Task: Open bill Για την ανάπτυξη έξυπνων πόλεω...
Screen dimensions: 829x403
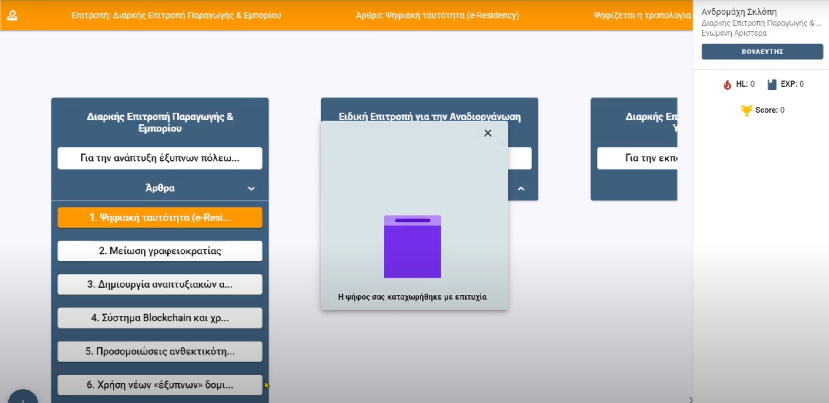Action: tap(160, 158)
